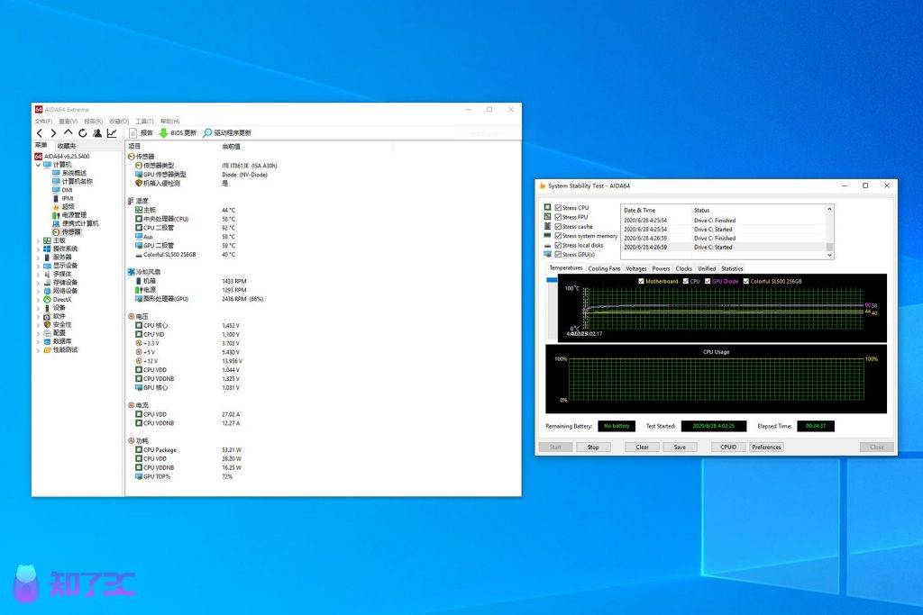Click the Back arrow in AIDA64 toolbar

pyautogui.click(x=40, y=133)
